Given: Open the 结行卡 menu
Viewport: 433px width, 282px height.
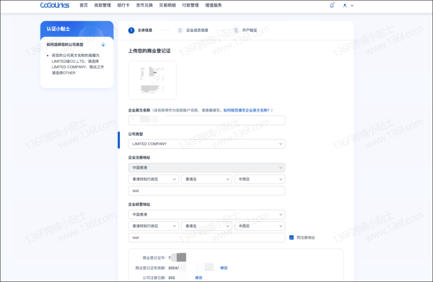Looking at the screenshot, I should (x=123, y=5).
